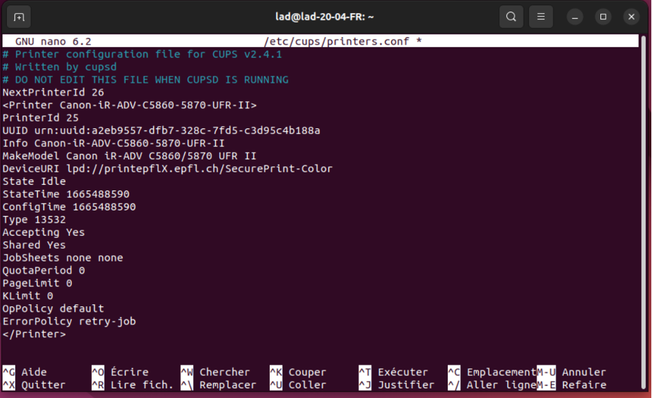Maximize the terminal window
The height and width of the screenshot is (398, 652).
pos(603,17)
